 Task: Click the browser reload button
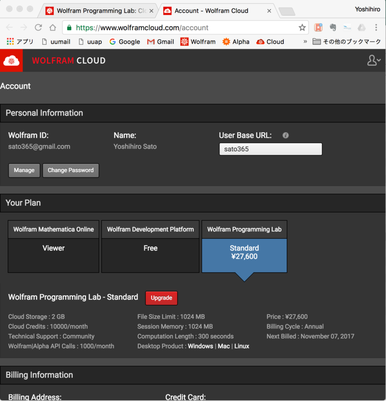[39, 28]
